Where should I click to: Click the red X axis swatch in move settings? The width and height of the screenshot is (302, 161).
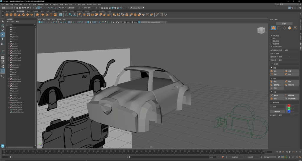pyautogui.click(x=289, y=106)
